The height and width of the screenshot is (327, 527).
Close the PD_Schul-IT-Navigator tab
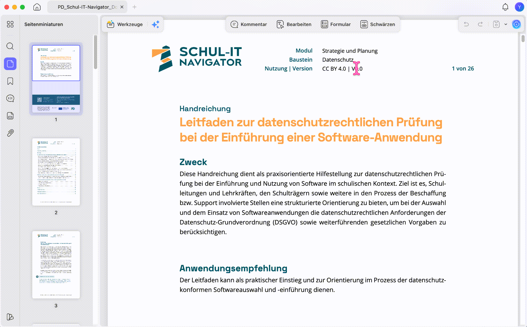point(122,7)
